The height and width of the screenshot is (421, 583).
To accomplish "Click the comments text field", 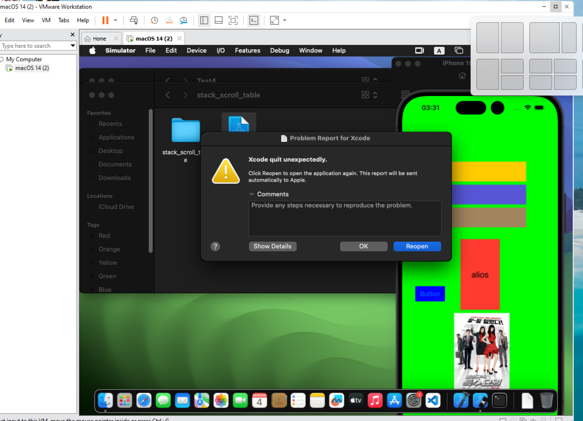I will 345,218.
